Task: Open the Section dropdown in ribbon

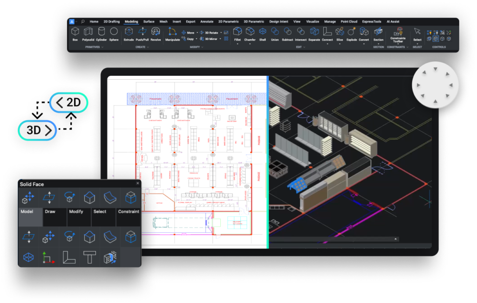Action: click(x=378, y=43)
